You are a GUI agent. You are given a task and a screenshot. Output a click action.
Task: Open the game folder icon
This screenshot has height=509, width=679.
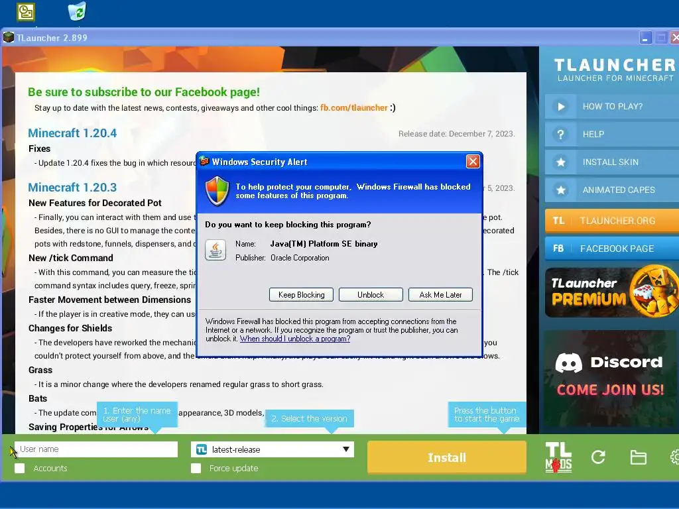pyautogui.click(x=638, y=457)
